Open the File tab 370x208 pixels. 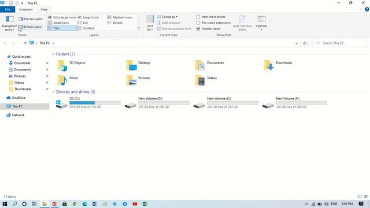[x=8, y=9]
